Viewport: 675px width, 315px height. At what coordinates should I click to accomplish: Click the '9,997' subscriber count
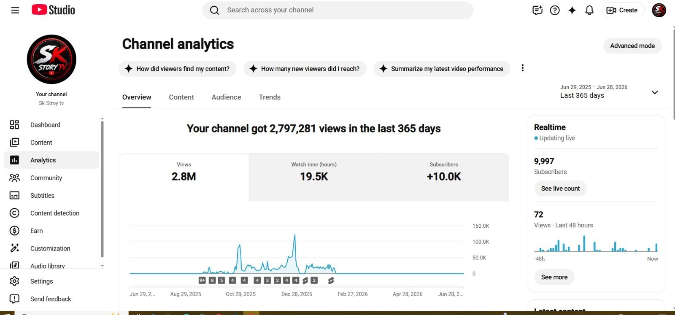tap(544, 161)
